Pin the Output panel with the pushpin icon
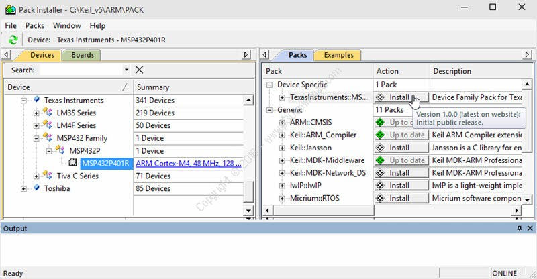537x279 pixels. 520,228
